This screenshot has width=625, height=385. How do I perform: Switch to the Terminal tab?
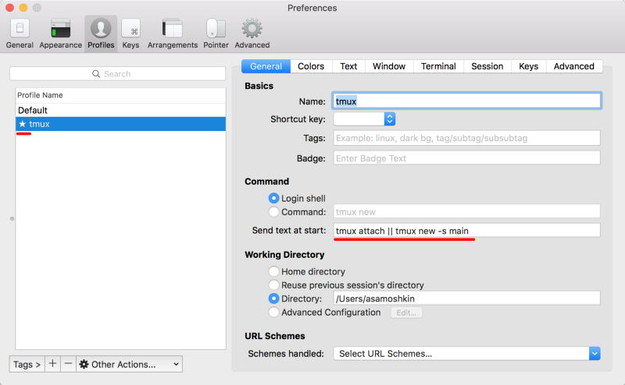[x=438, y=66]
